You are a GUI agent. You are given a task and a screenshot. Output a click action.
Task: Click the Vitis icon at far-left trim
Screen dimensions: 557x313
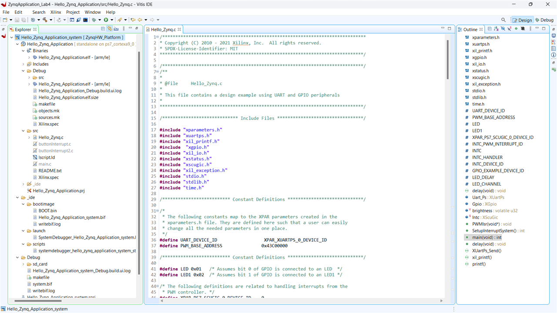3,36
